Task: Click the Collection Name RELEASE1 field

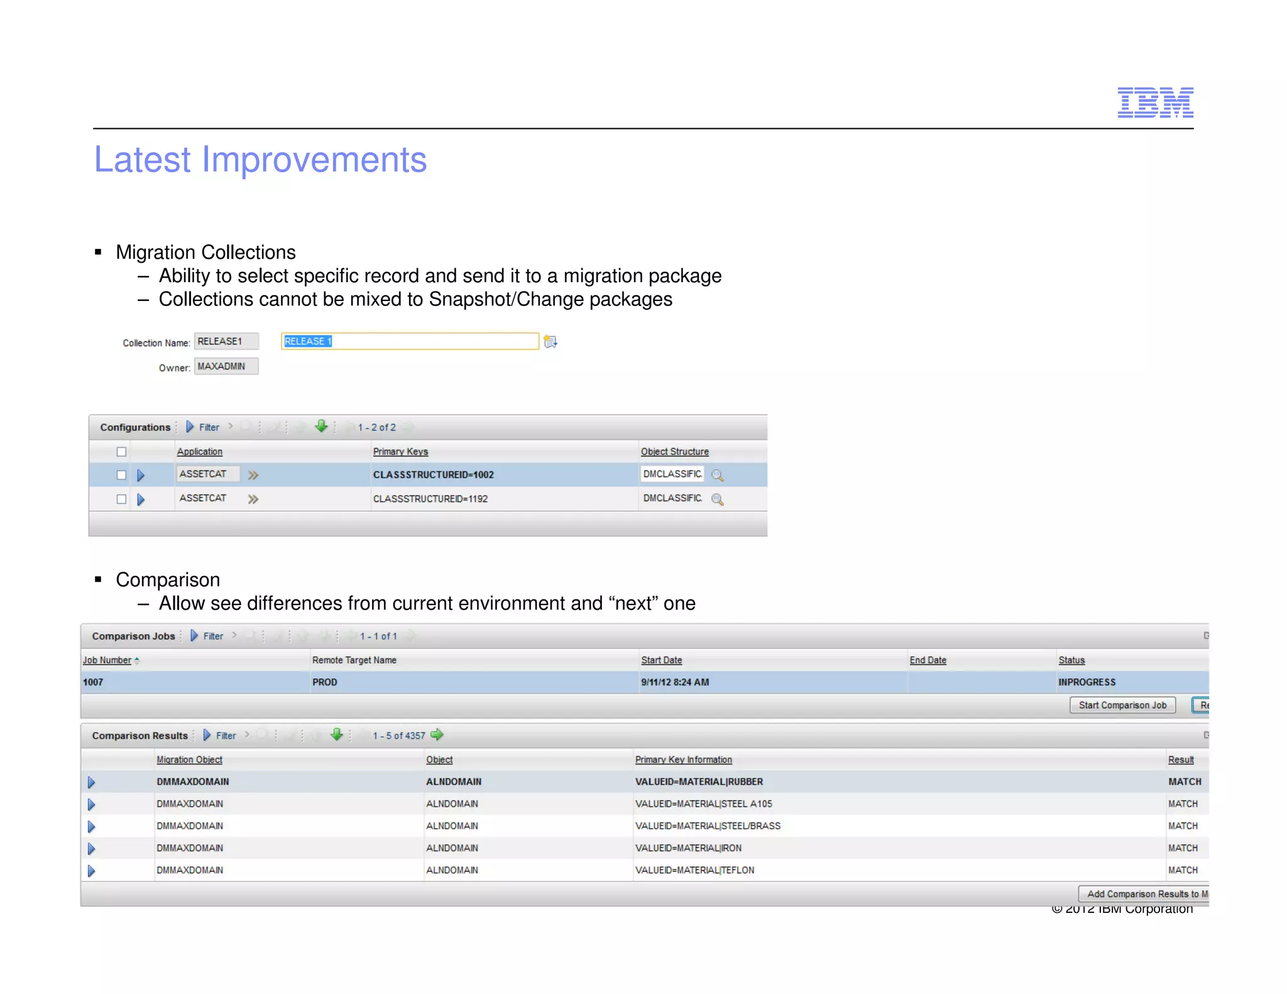Action: click(x=226, y=341)
